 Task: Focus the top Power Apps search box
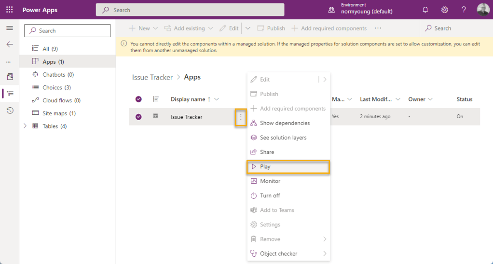point(190,10)
